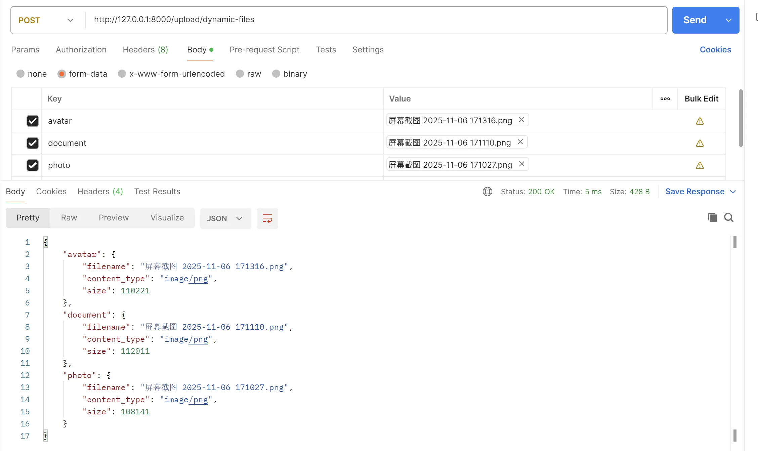
Task: Uncheck the document key checkbox
Action: 33,143
